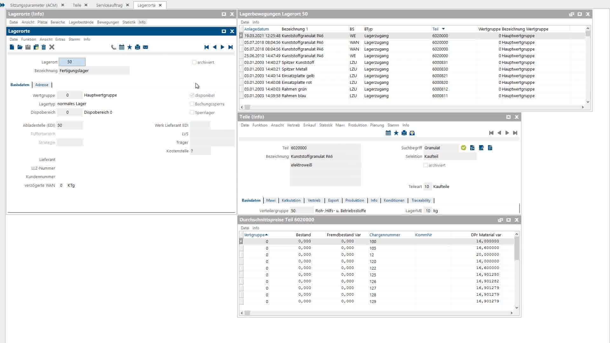Click the edit document icon beside Suchbegriff
This screenshot has height=343, width=610.
[x=481, y=148]
